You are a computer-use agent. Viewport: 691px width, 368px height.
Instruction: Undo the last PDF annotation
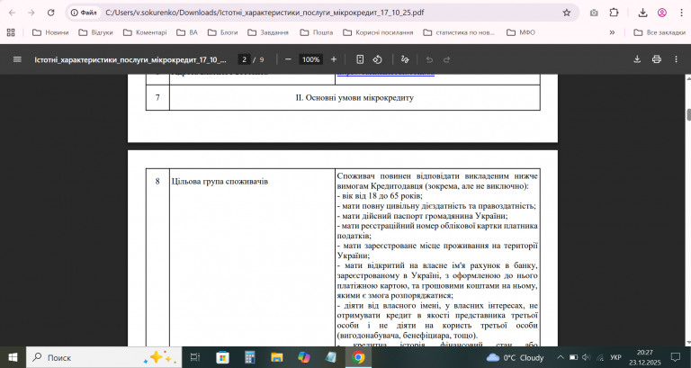(430, 59)
